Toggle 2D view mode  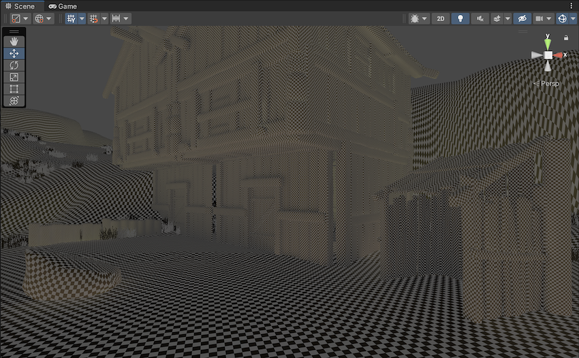[x=441, y=19]
